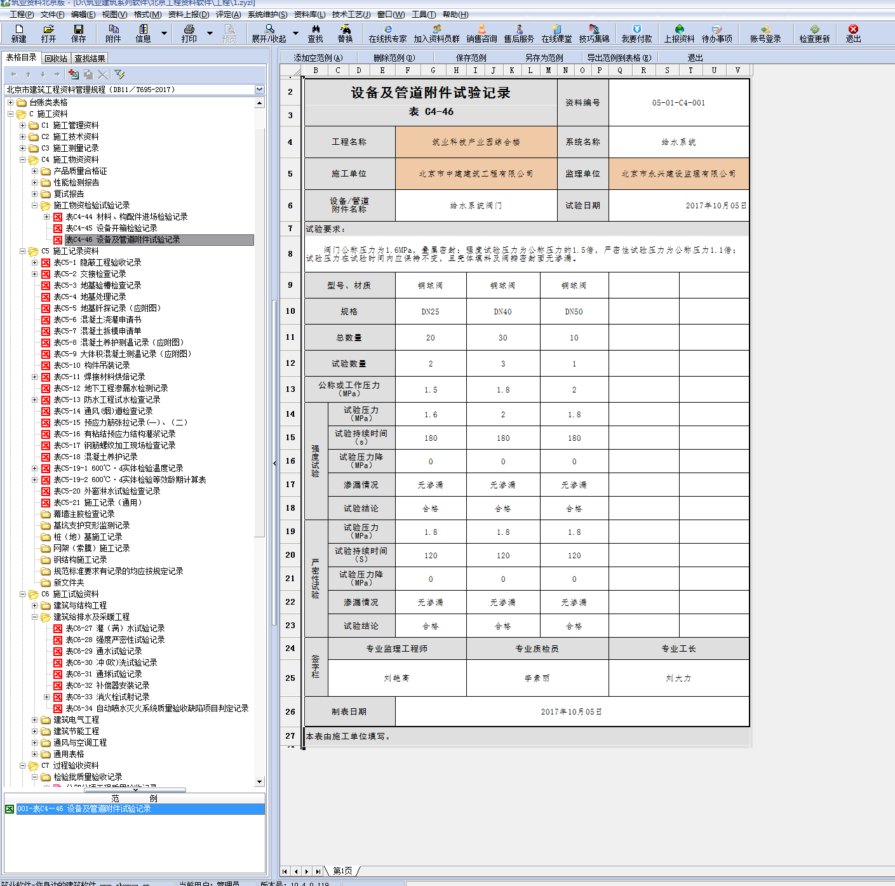Click the 替换 (Replace) toolbar icon
The width and height of the screenshot is (895, 886).
tap(346, 33)
